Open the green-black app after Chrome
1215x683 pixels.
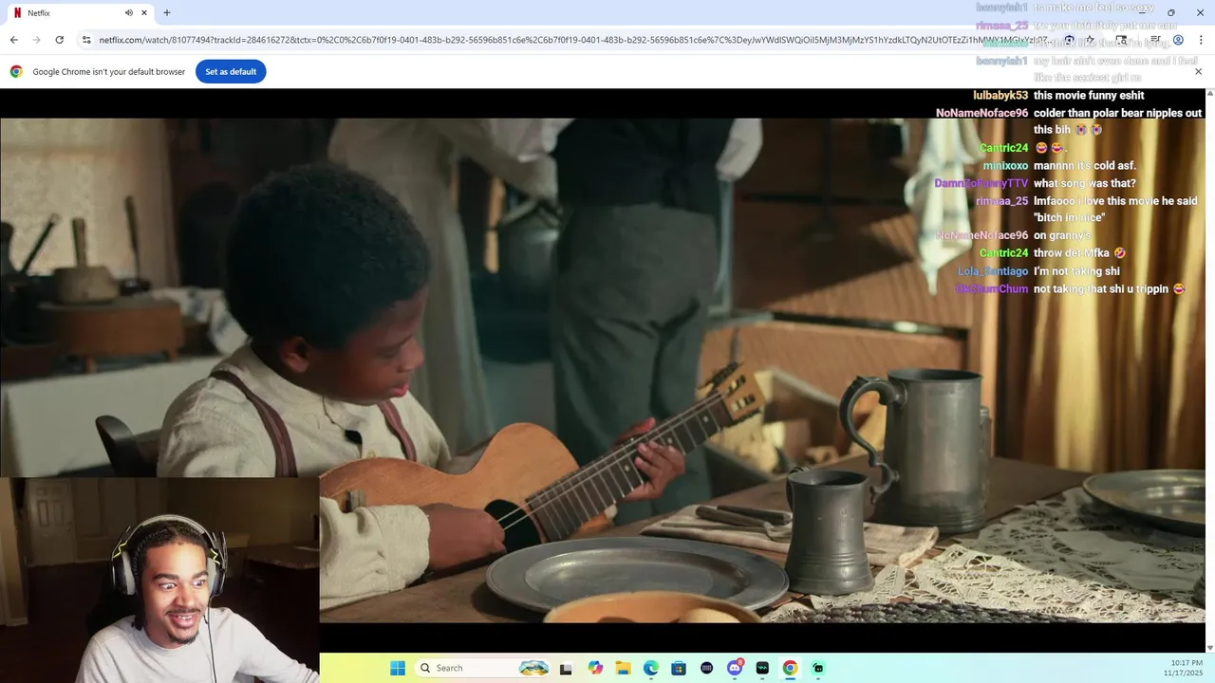(x=818, y=668)
